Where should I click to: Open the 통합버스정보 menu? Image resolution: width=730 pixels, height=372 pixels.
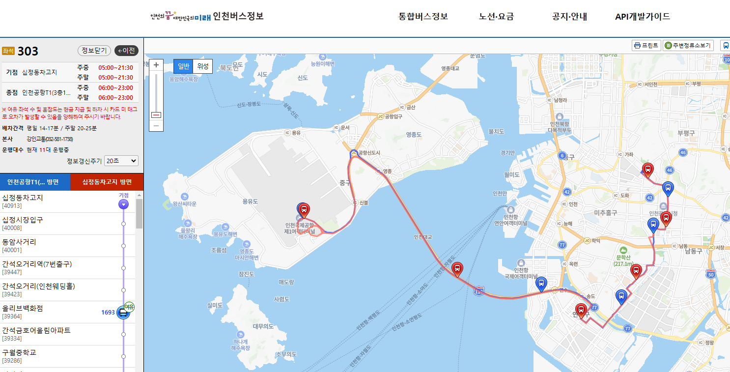(423, 16)
